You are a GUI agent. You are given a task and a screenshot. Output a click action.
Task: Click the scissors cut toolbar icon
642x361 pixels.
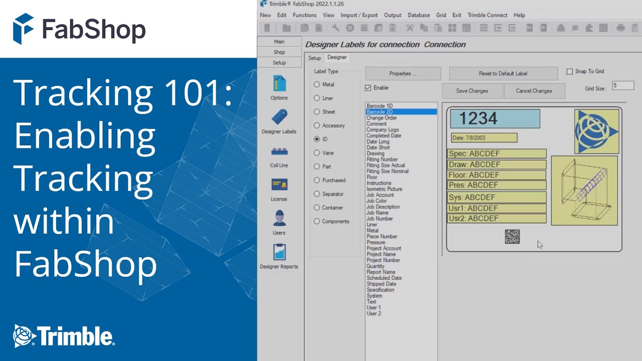(x=410, y=28)
